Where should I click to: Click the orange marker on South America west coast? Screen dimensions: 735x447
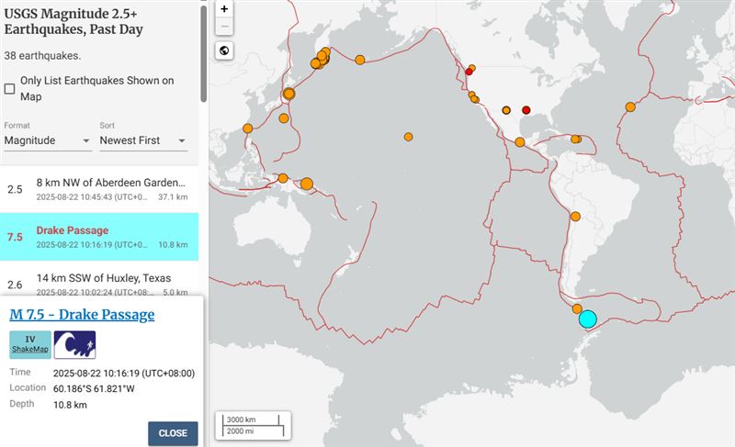point(575,217)
